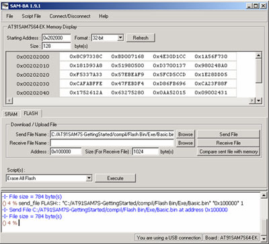Viewport: 269px width, 244px height.
Task: Click console log scroll up arrow
Action: (x=264, y=195)
